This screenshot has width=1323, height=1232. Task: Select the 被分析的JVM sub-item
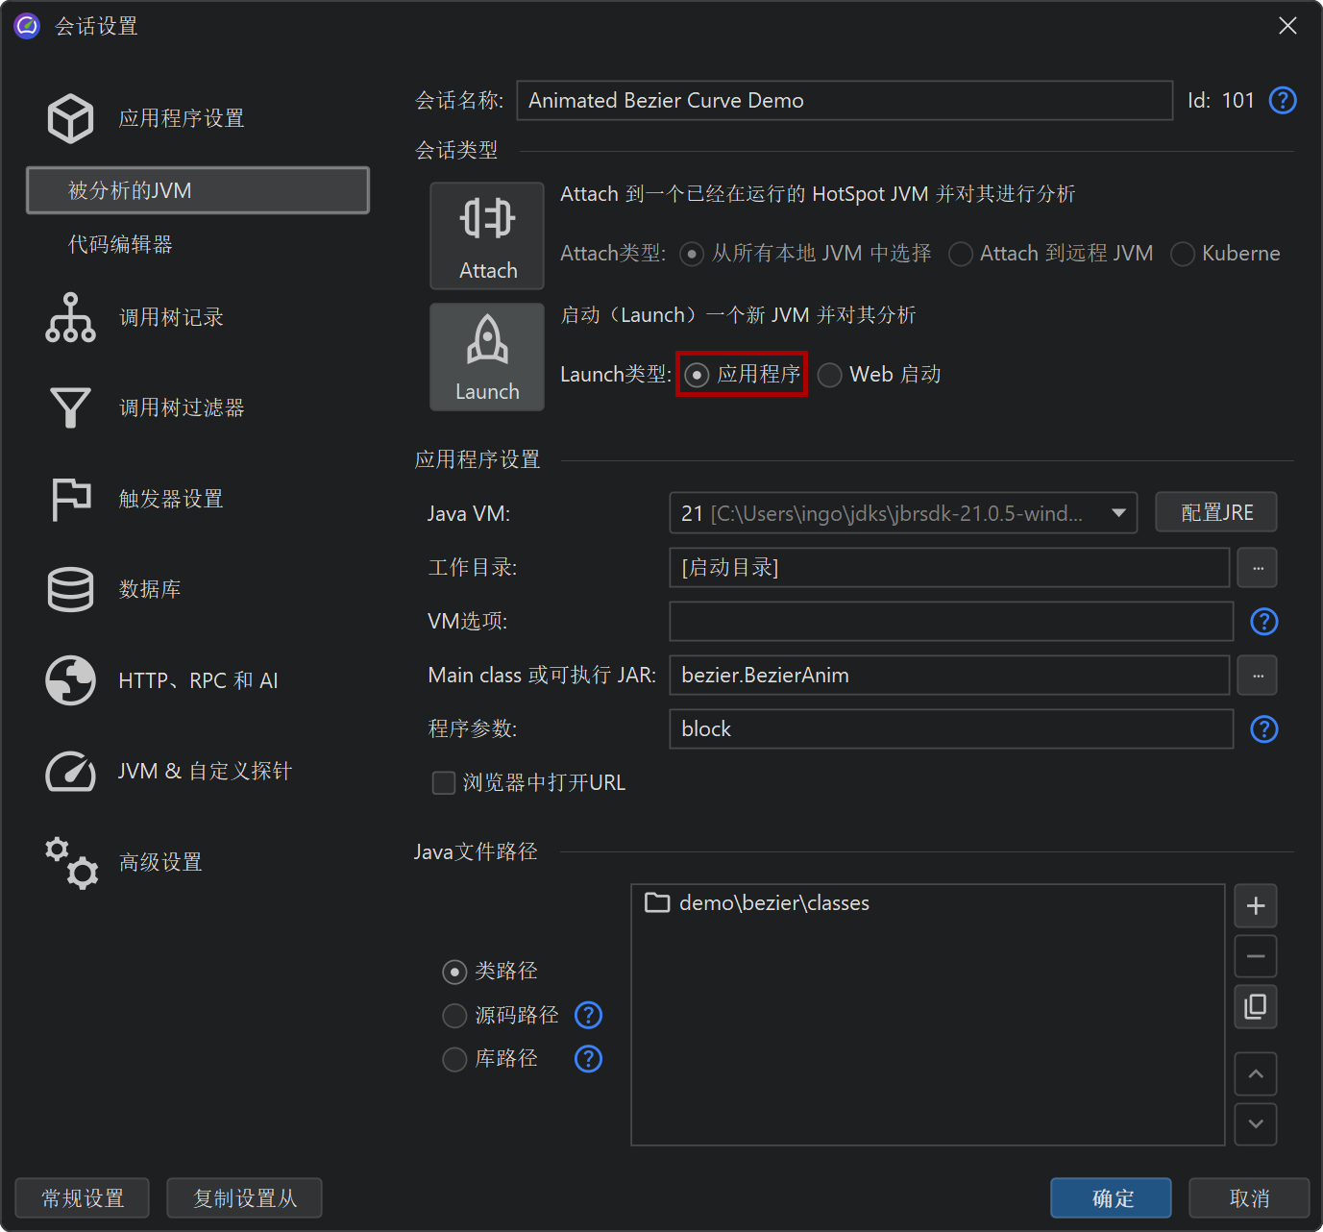pyautogui.click(x=197, y=190)
